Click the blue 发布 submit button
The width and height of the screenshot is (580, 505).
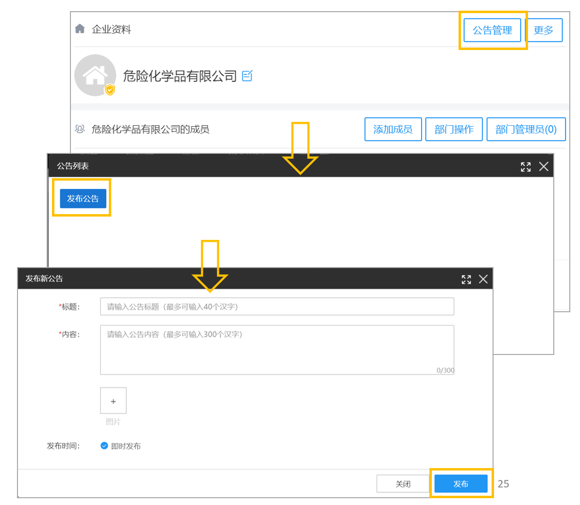[x=461, y=484]
